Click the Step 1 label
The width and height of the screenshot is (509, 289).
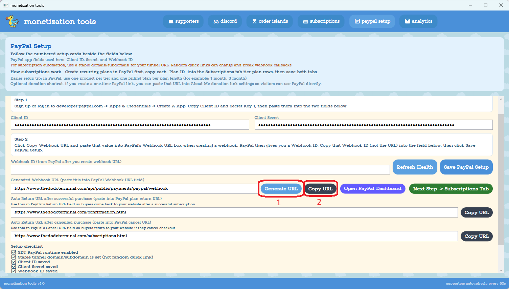pos(21,100)
